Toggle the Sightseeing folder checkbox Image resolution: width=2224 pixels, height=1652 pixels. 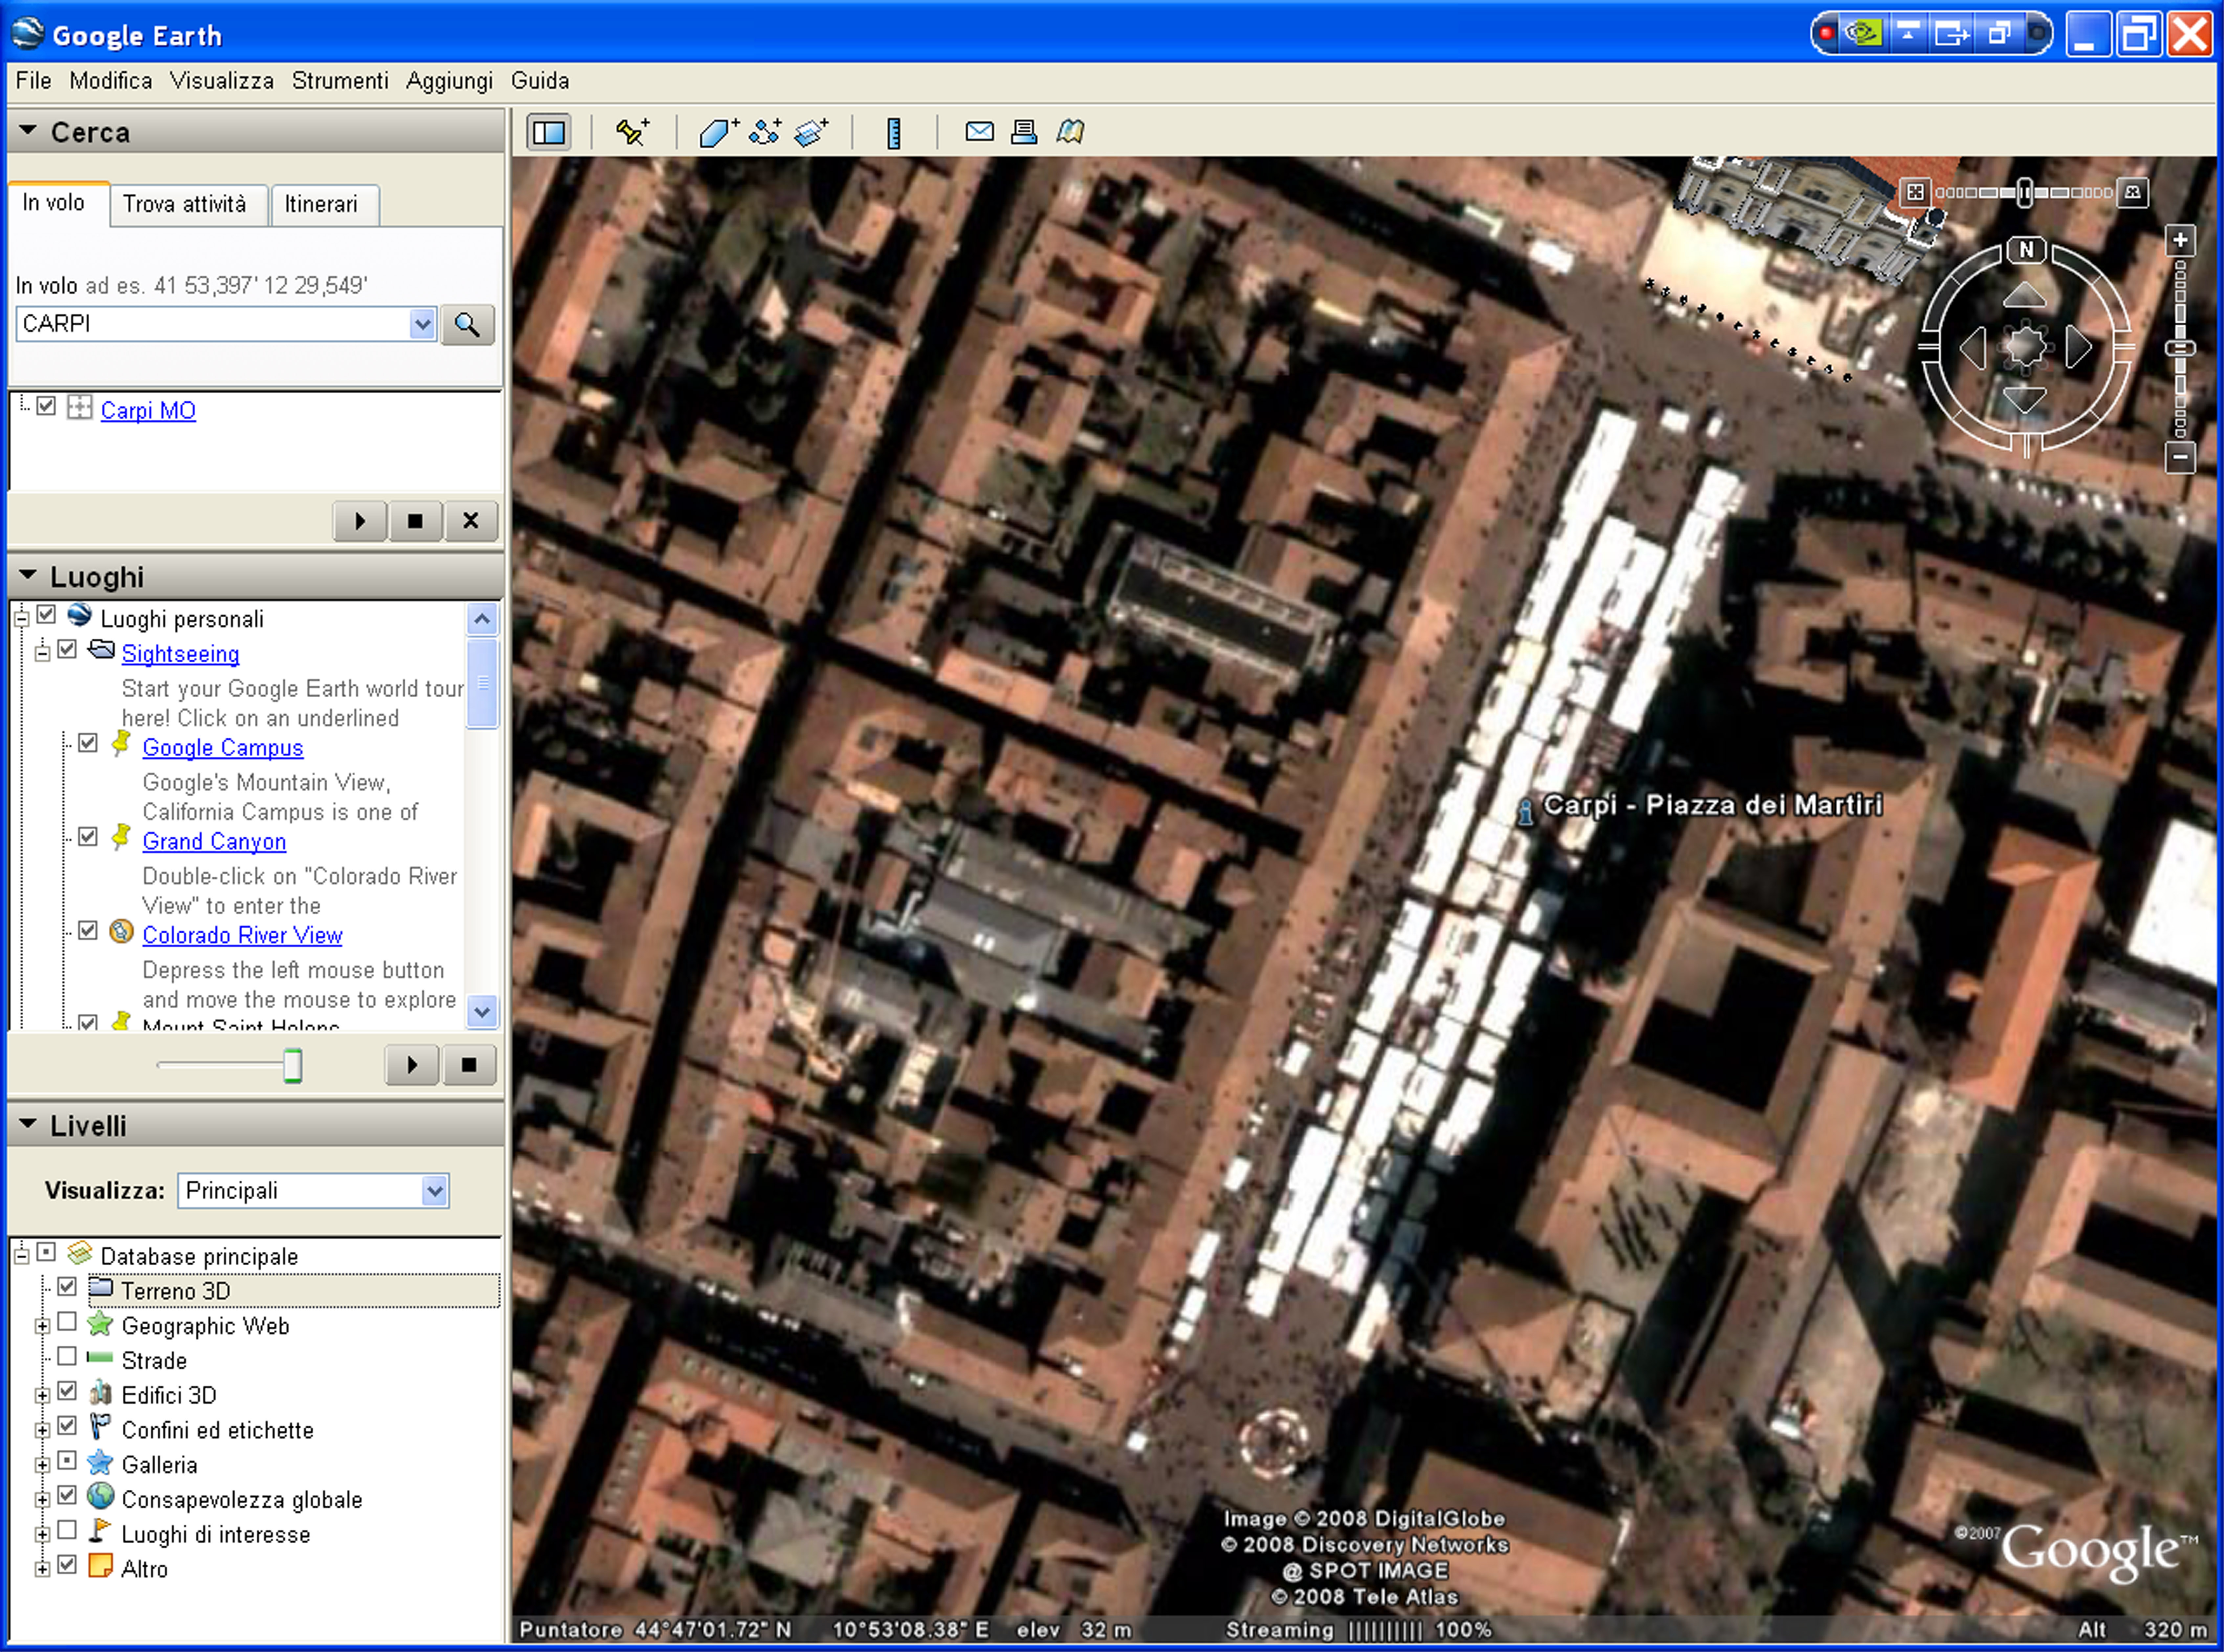(67, 650)
